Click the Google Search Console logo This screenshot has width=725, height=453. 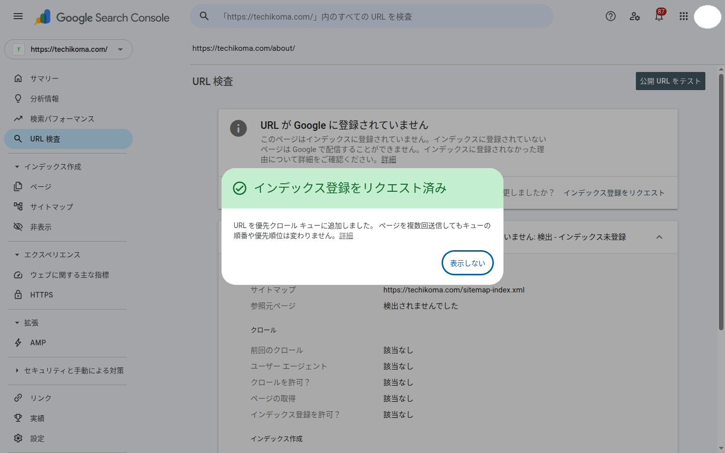pyautogui.click(x=102, y=17)
